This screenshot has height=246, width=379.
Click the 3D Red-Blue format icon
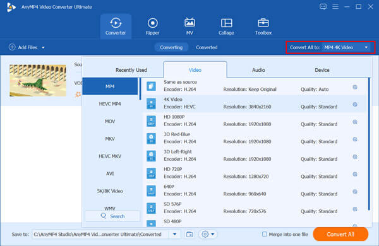[x=151, y=139]
